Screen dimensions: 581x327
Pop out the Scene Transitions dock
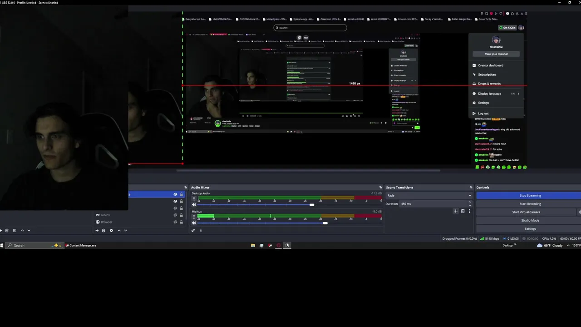pos(471,187)
